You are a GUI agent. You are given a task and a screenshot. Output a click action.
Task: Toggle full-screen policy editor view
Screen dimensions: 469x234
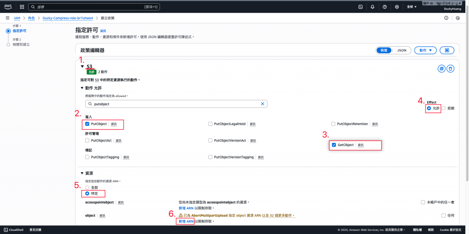447,50
